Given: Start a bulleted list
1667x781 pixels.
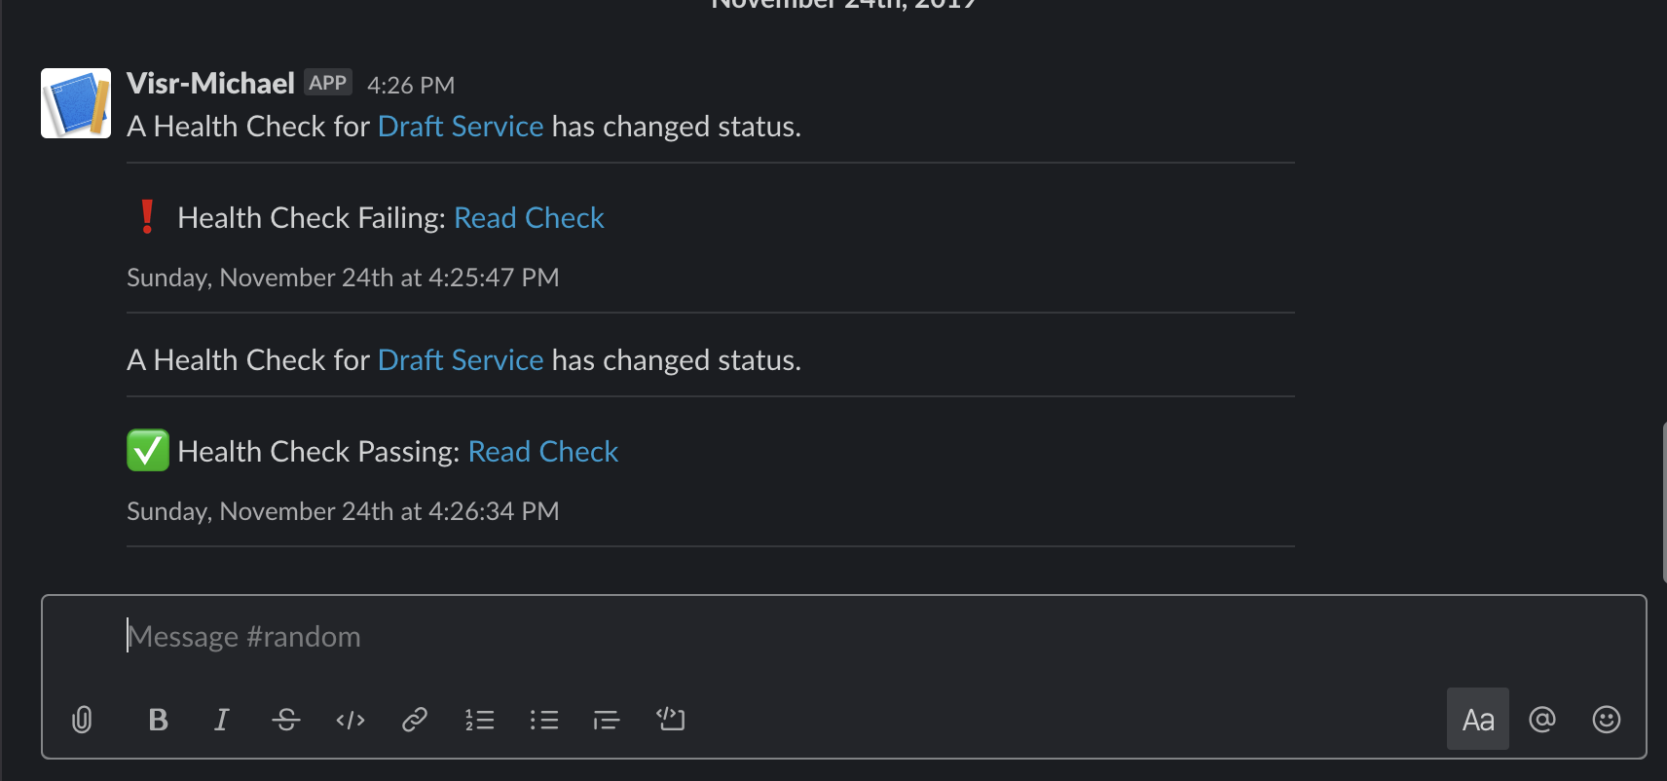Looking at the screenshot, I should [543, 720].
